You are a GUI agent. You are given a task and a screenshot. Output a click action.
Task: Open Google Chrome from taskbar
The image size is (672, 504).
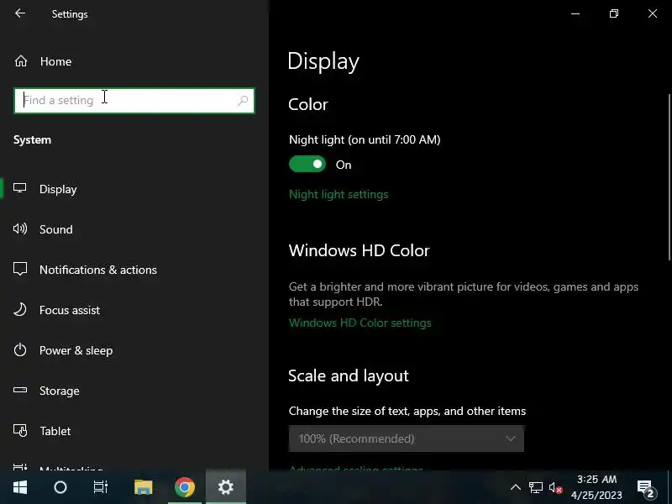coord(185,487)
